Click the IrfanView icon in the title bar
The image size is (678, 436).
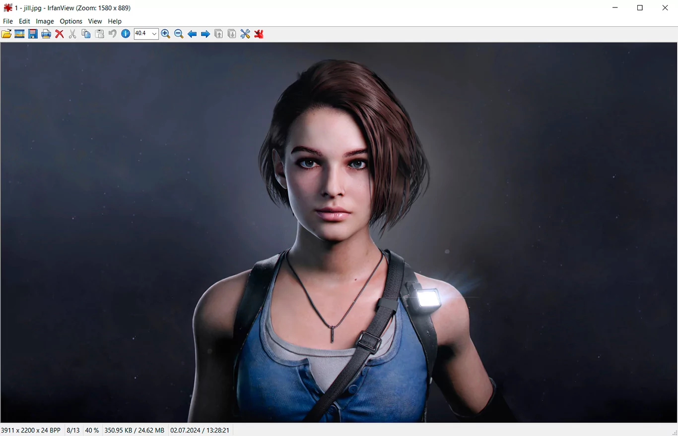(x=8, y=8)
